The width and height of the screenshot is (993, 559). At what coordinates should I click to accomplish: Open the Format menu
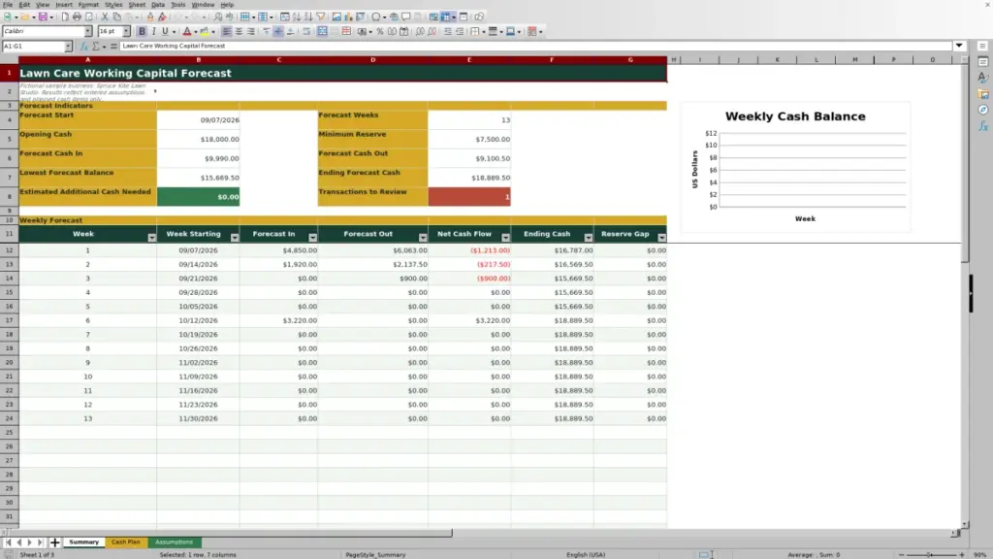(x=88, y=5)
